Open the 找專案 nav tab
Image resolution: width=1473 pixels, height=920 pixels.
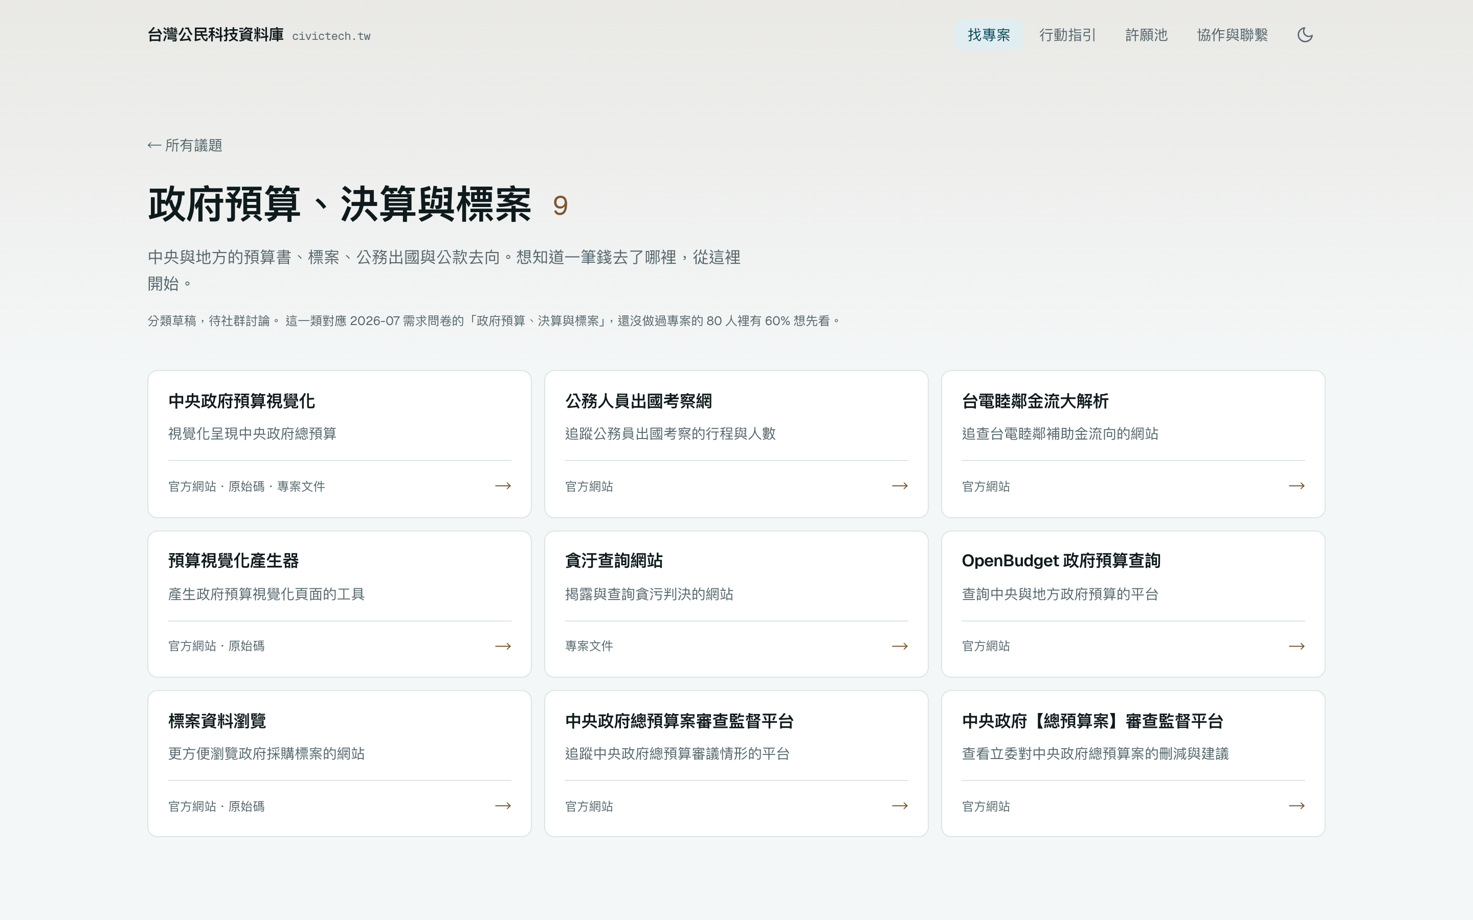(989, 35)
